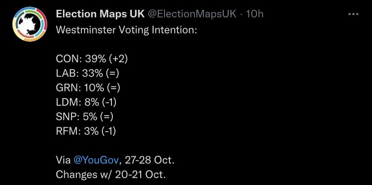Click the (-1) change beside RFM
The image size is (372, 185).
(108, 131)
